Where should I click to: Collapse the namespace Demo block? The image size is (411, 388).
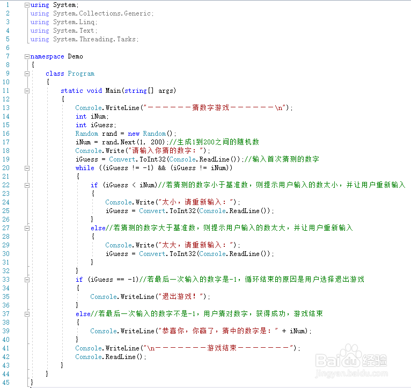(x=27, y=56)
